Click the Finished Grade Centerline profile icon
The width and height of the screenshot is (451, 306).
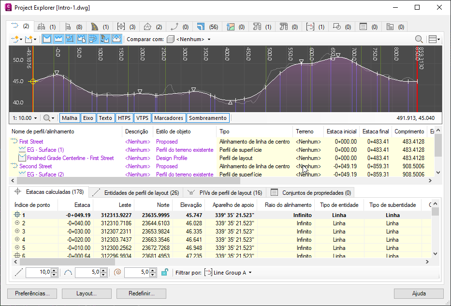point(22,158)
